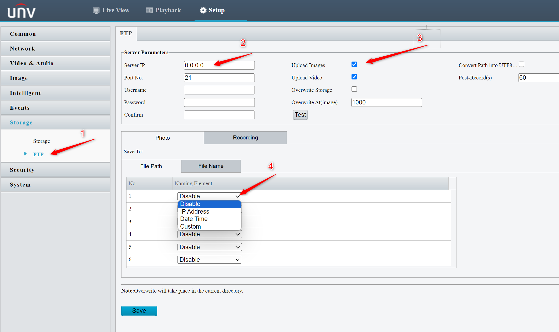Choose Custom from the dropdown list
Screen dimensions: 559x332
[210, 227]
